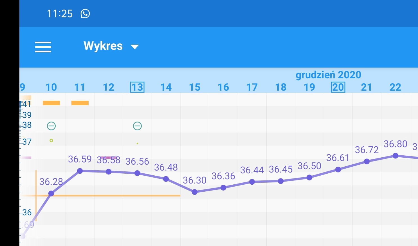Tap the orange bar marker on day 10
The width and height of the screenshot is (418, 246).
(51, 103)
